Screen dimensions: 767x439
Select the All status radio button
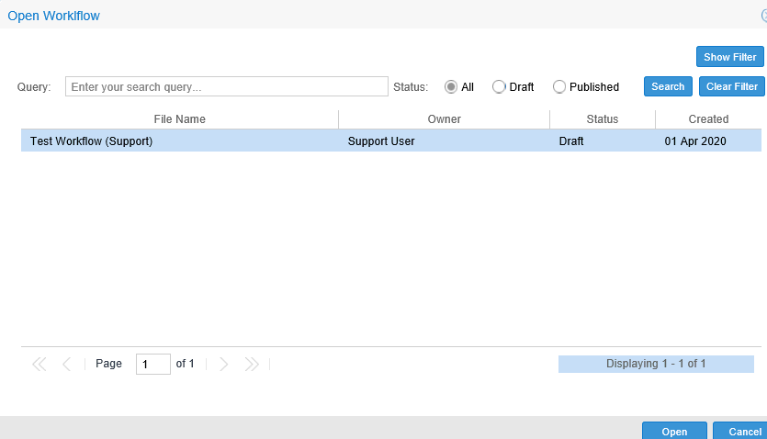coord(451,87)
